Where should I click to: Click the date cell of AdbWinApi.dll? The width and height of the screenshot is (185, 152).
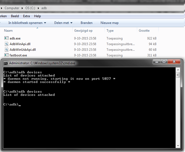tap(85, 44)
